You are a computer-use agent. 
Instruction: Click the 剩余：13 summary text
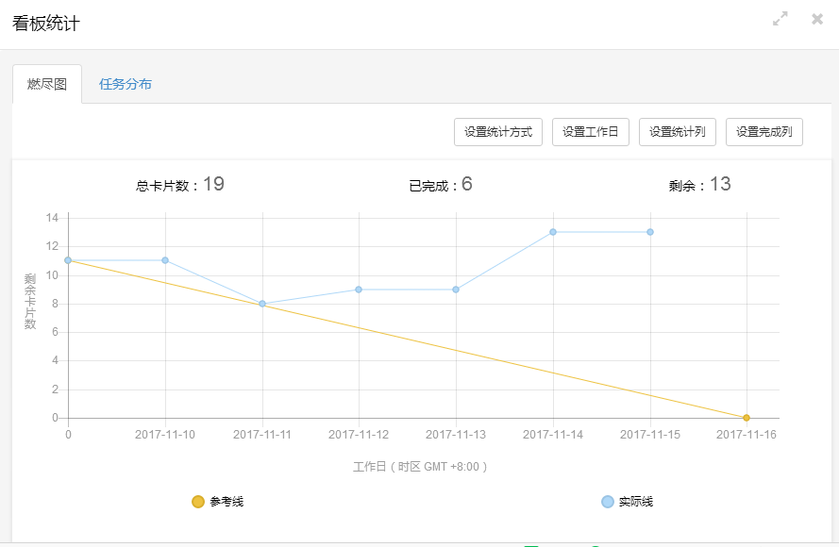(x=700, y=185)
